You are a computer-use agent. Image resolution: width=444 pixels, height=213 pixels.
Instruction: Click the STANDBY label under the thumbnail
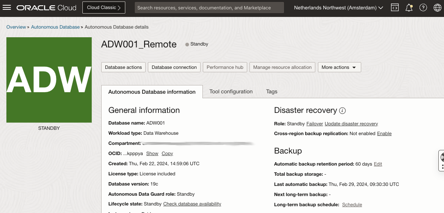(x=49, y=128)
